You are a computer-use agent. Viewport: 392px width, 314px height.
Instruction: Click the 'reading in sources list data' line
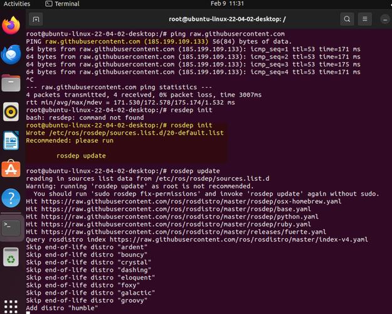tap(148, 178)
